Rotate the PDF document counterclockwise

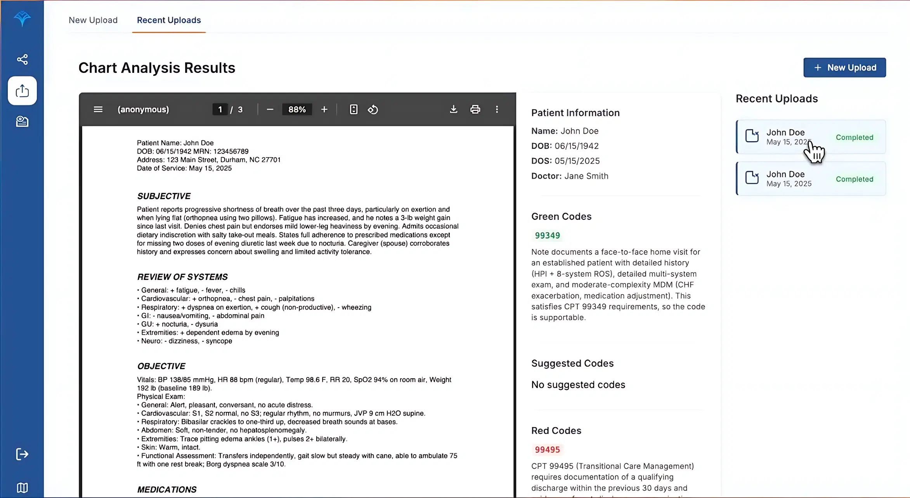[x=373, y=109]
